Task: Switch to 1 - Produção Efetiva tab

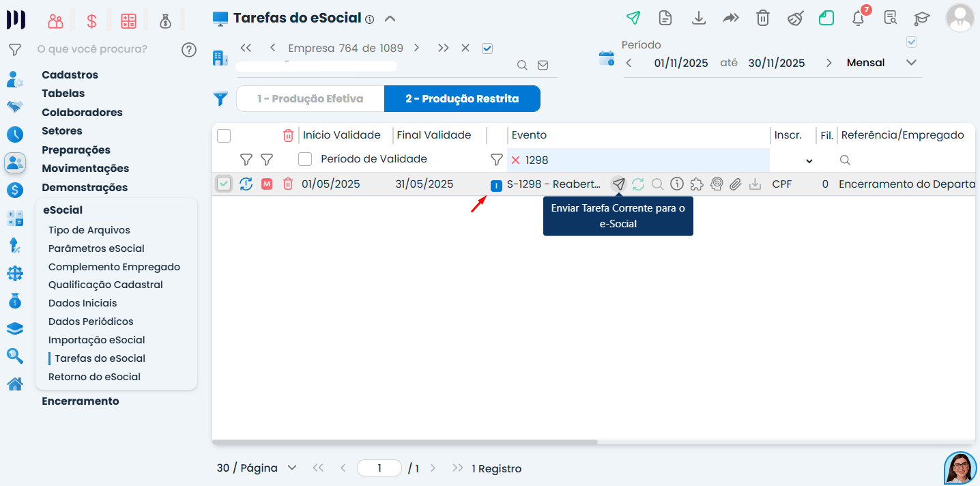Action: (311, 99)
